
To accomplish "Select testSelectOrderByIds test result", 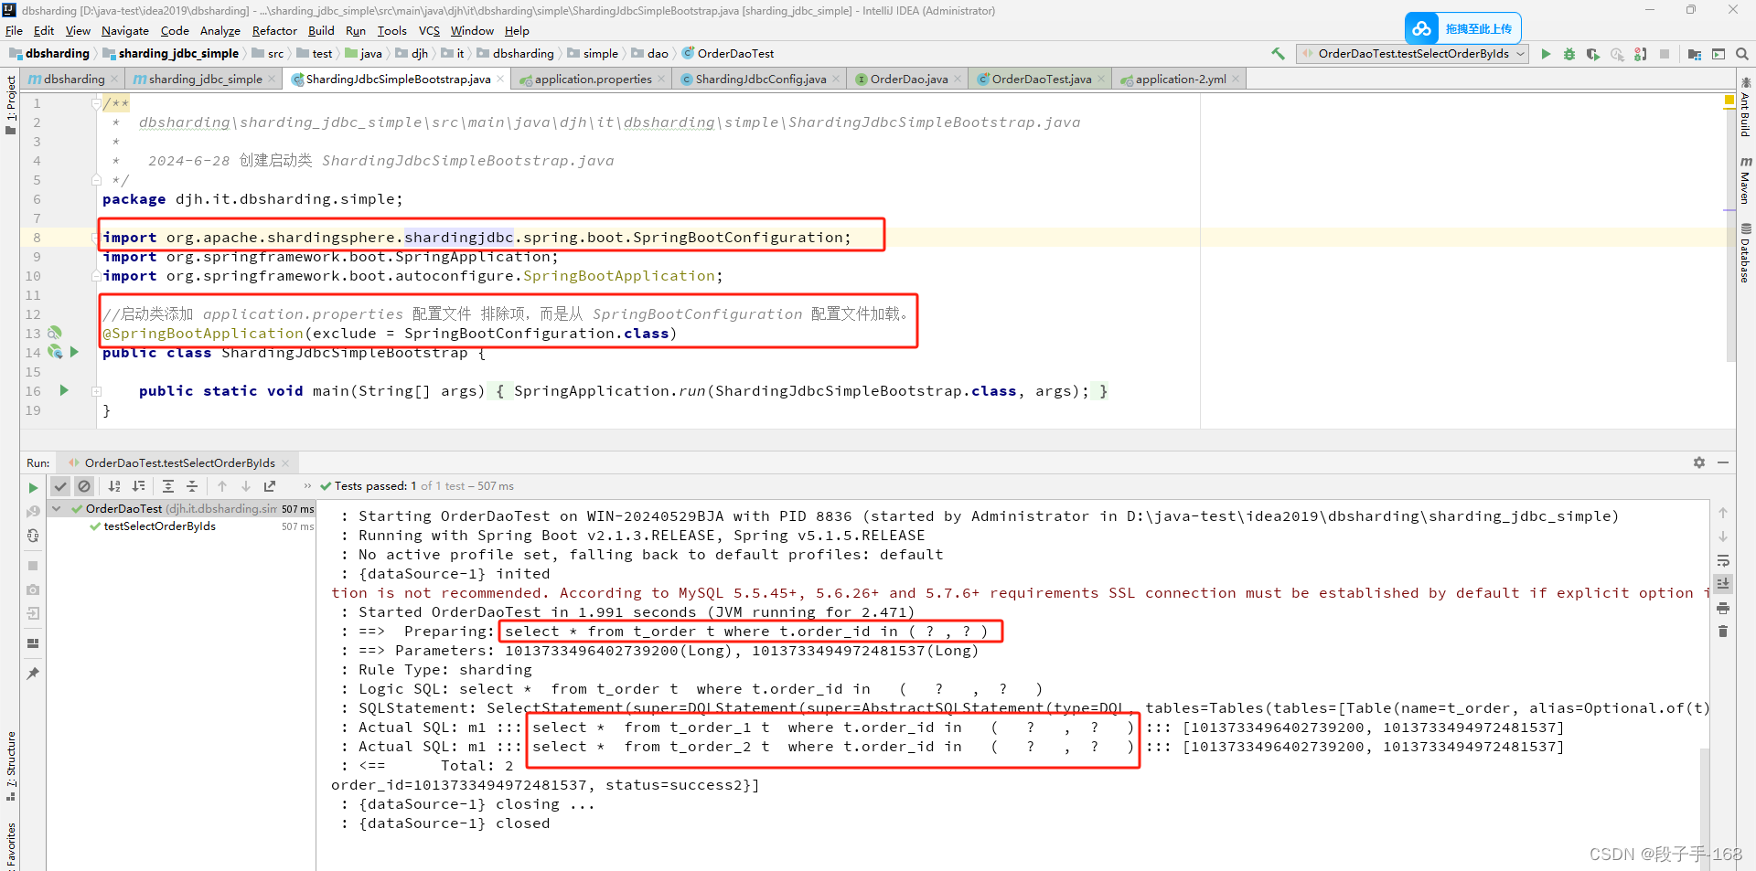I will (159, 526).
